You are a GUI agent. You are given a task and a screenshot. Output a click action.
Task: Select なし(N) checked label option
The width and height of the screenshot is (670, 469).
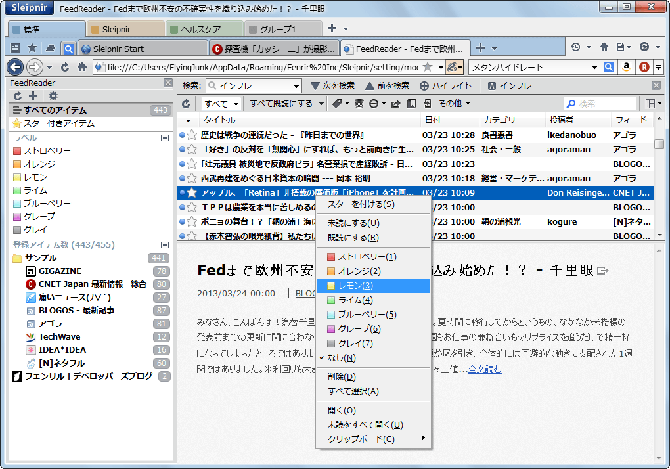point(373,358)
